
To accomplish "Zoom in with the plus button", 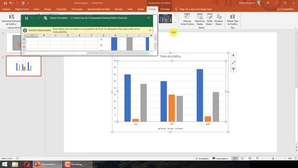I will 285,159.
